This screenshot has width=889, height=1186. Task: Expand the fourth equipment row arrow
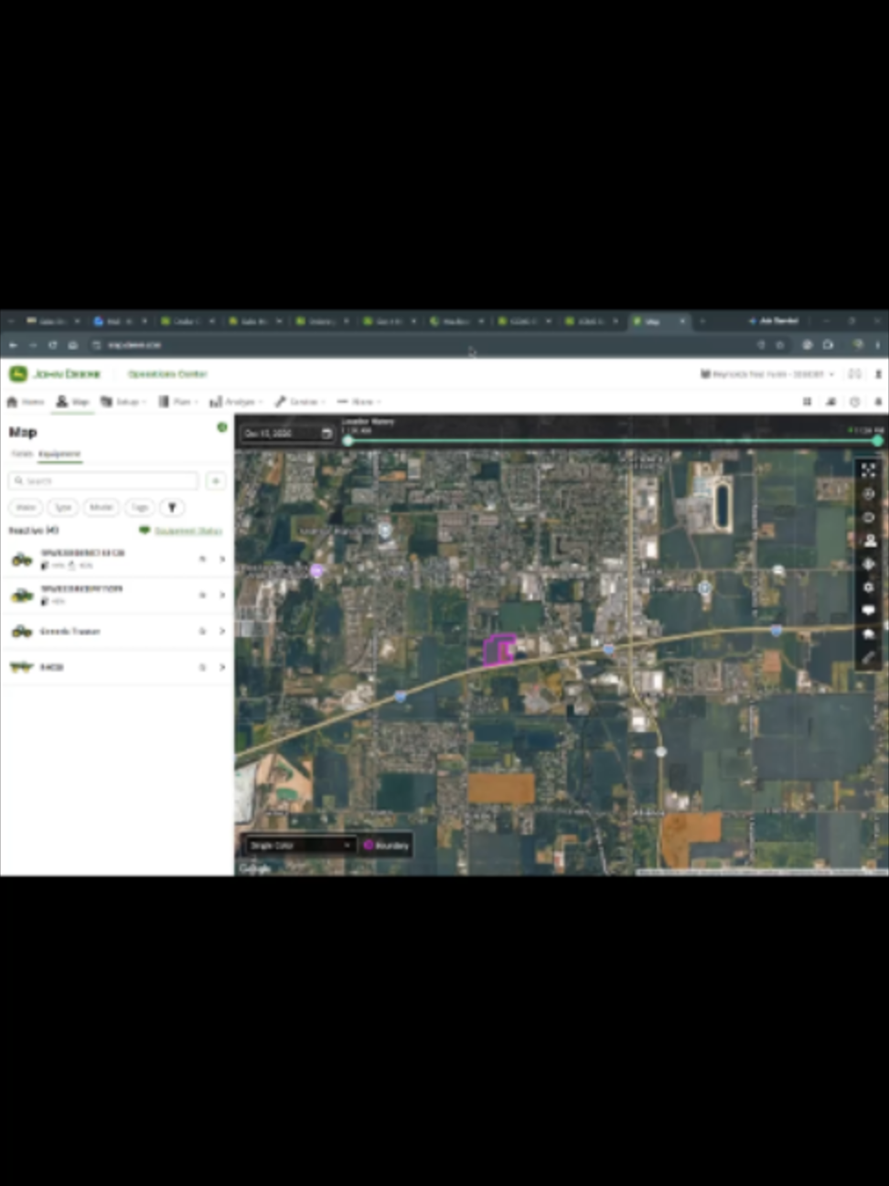[x=222, y=667]
